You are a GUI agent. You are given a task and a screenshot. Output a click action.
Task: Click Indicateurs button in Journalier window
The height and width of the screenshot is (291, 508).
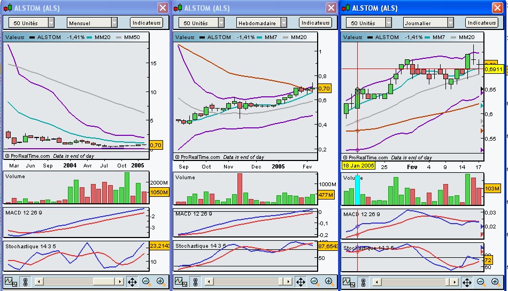click(482, 22)
